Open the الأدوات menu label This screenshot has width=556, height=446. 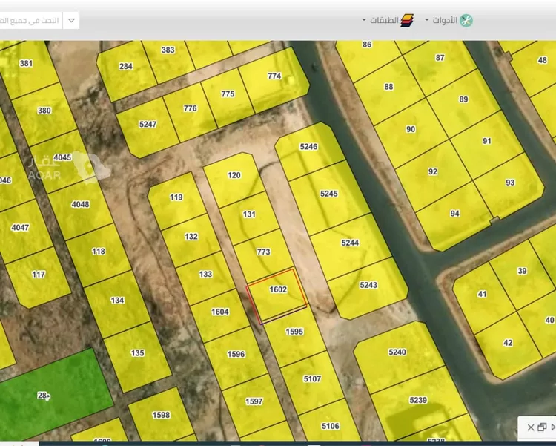pyautogui.click(x=445, y=20)
